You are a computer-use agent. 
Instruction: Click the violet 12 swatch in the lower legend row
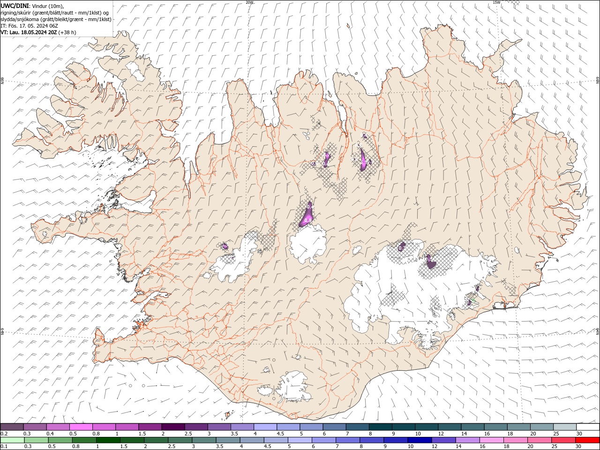pyautogui.click(x=443, y=440)
